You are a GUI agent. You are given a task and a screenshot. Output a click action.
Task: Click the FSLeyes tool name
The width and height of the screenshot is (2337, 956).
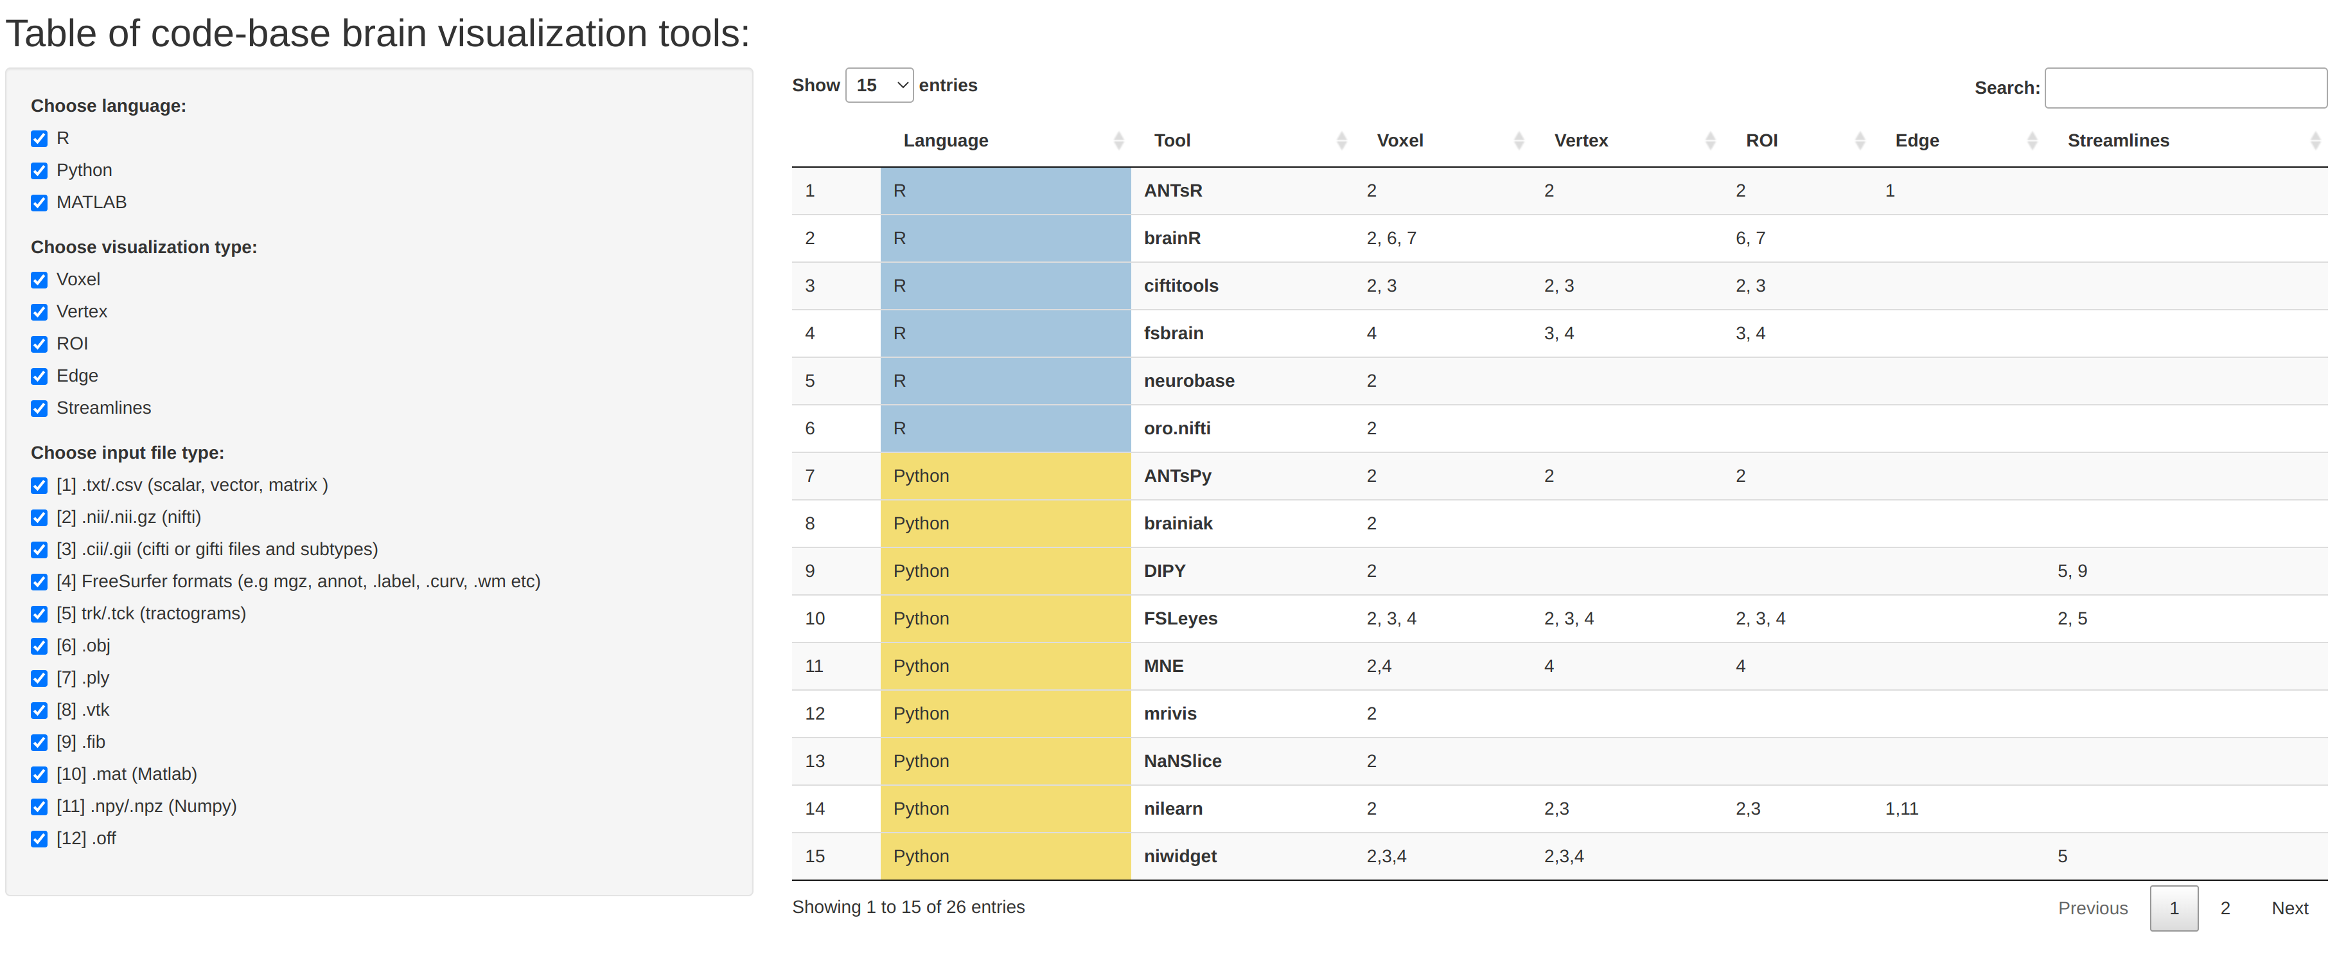[1180, 619]
